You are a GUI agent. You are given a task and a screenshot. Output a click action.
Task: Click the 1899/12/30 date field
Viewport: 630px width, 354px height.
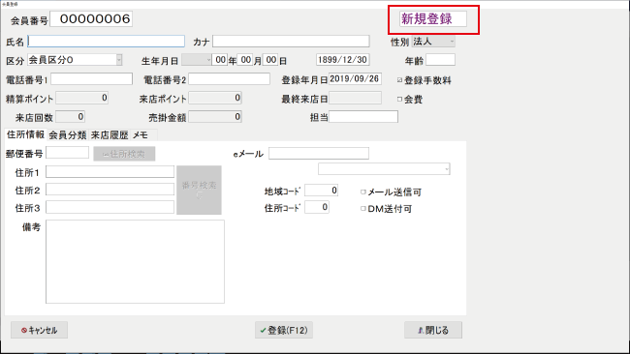(x=343, y=60)
